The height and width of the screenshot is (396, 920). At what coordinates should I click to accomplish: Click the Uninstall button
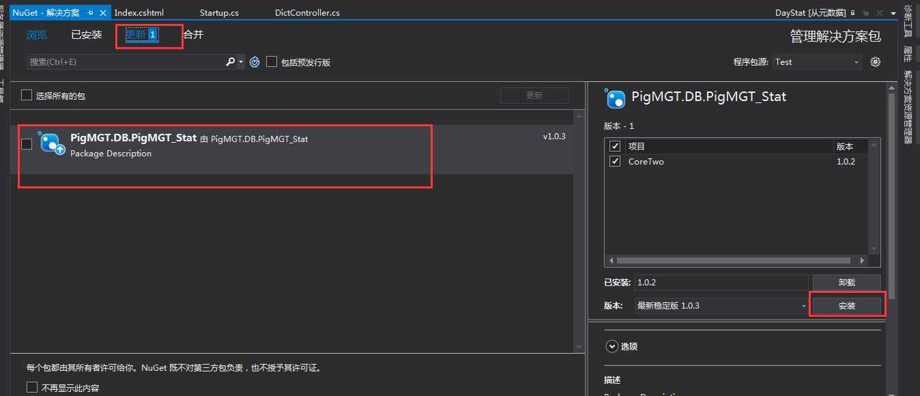(846, 282)
